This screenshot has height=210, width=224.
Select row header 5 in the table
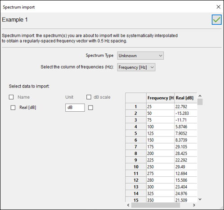136,133
